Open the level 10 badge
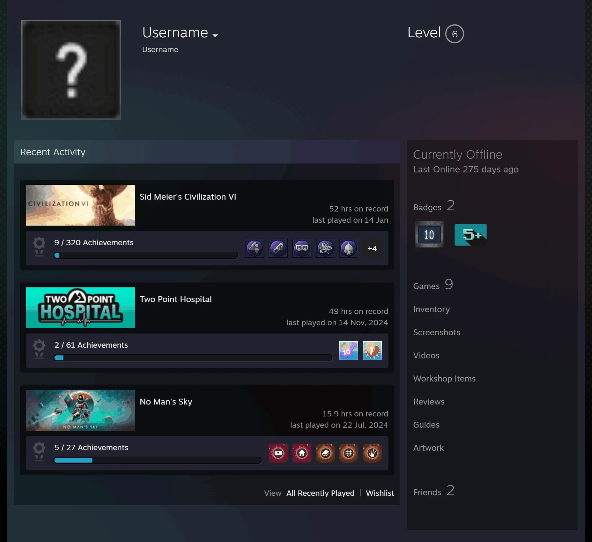The height and width of the screenshot is (542, 592). pyautogui.click(x=429, y=234)
